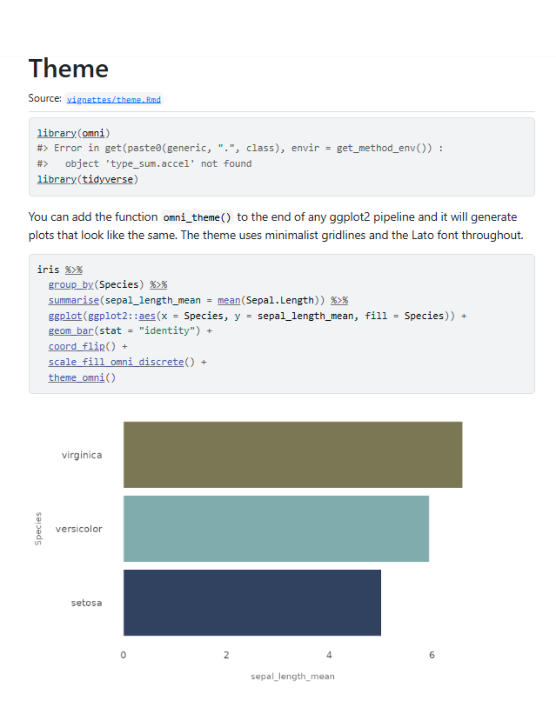Click the navy setosa bar
Viewport: 556px width, 719px height.
pos(252,603)
